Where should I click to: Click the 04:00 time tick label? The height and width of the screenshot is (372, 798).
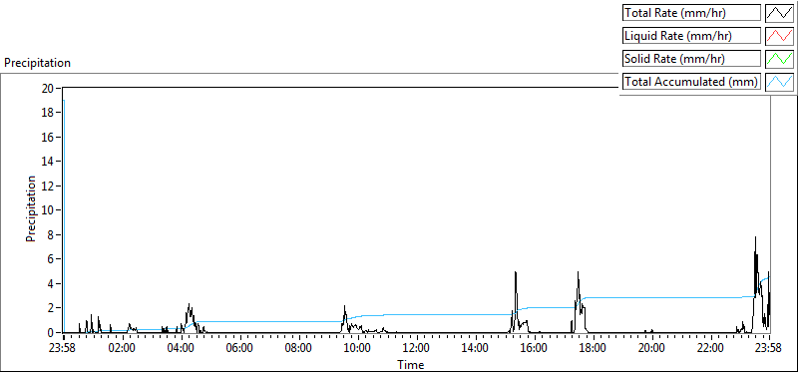coord(182,349)
